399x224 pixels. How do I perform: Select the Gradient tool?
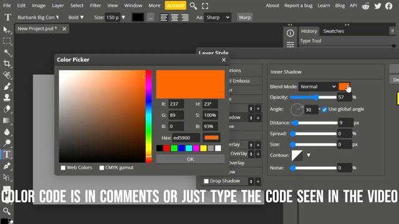7,120
